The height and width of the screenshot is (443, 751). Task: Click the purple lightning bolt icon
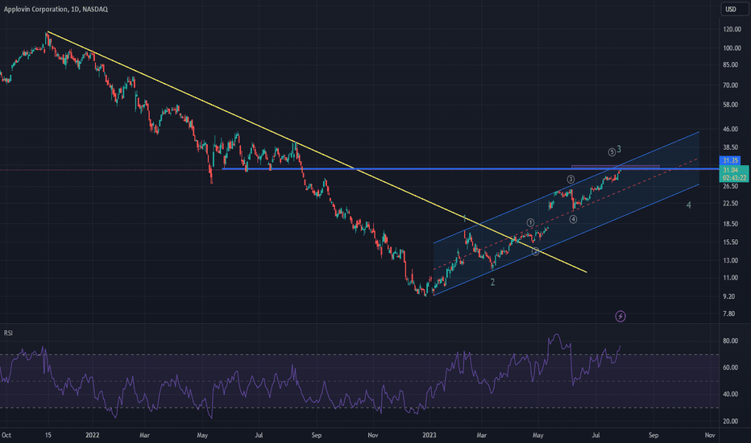click(620, 316)
